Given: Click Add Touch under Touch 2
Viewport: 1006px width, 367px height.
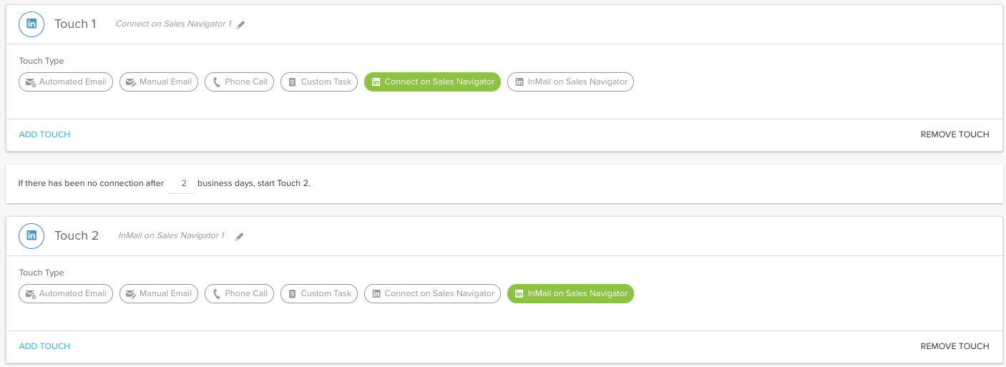Looking at the screenshot, I should click(x=44, y=346).
